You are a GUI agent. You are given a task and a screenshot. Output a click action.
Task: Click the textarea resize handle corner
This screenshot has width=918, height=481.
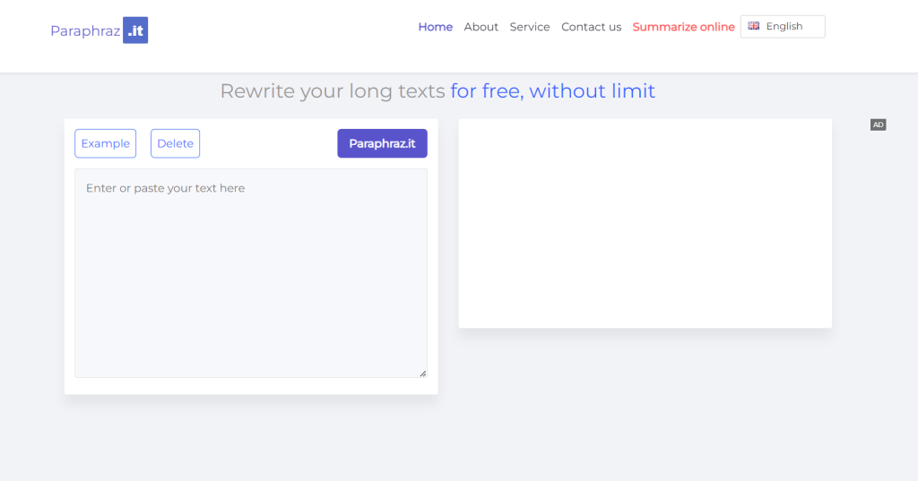coord(423,374)
